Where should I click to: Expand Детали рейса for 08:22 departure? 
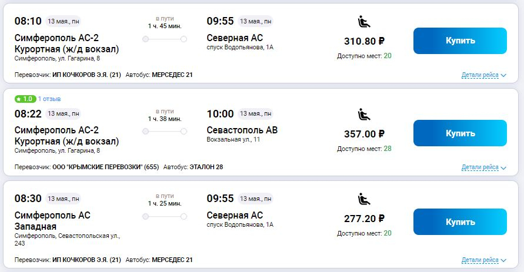click(483, 167)
